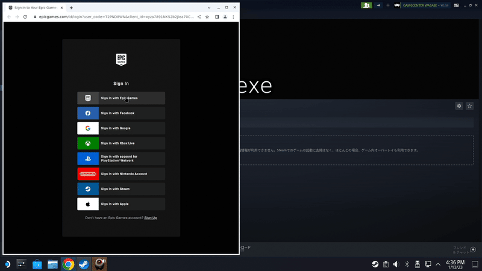This screenshot has width=482, height=271.
Task: Go back in Chrome browser
Action: click(9, 17)
